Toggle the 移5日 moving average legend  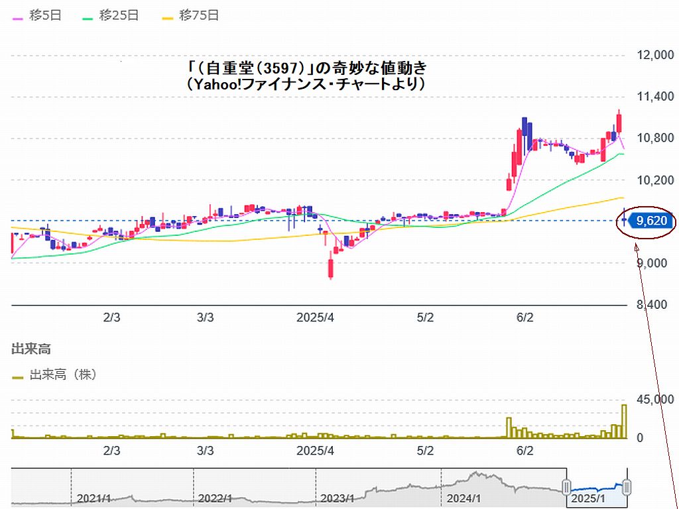tap(37, 16)
